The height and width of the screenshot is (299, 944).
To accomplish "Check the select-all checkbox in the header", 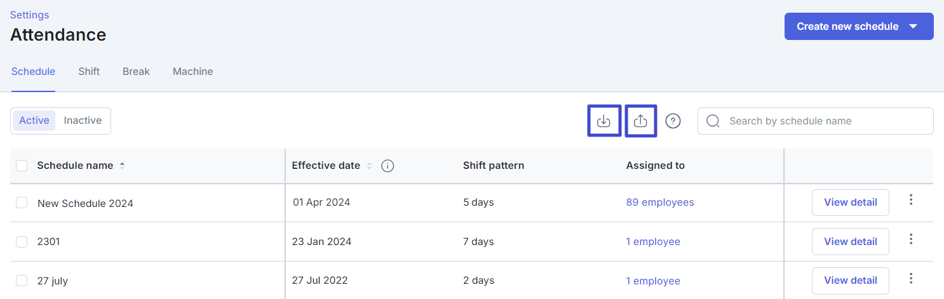I will pyautogui.click(x=22, y=166).
